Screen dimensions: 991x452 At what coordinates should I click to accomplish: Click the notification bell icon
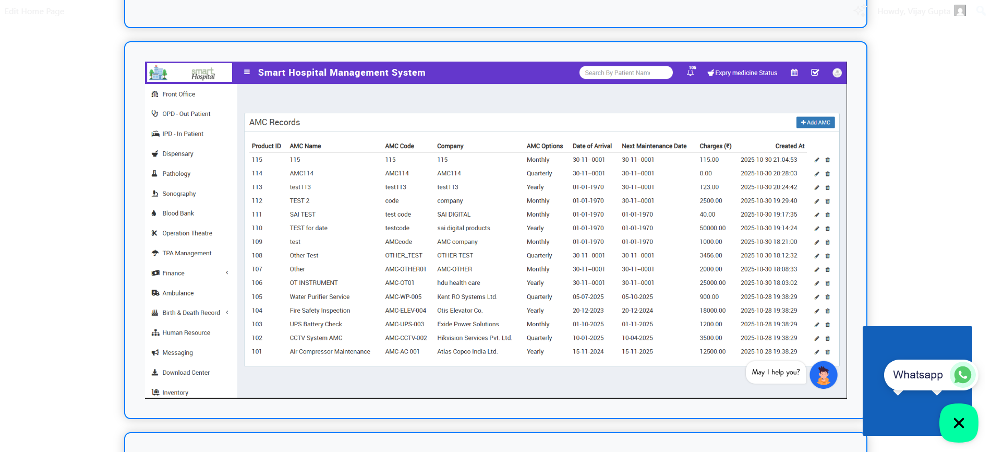(x=690, y=73)
